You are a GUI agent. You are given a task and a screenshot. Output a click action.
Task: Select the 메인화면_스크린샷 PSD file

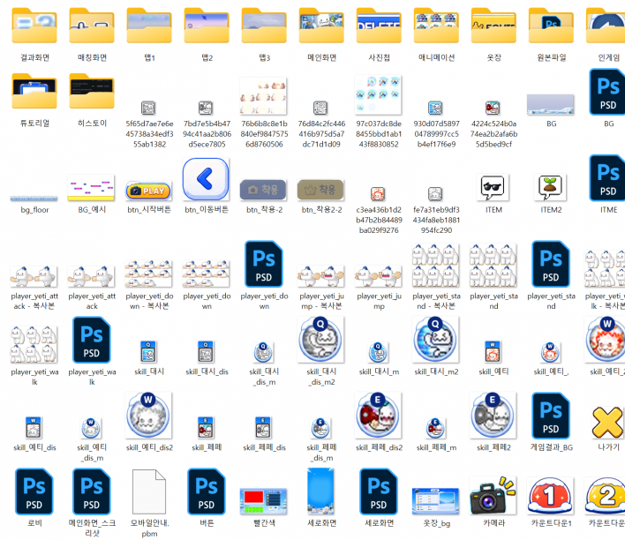(x=92, y=491)
